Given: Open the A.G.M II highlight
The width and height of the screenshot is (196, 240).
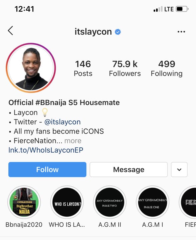Looking at the screenshot, I should point(110,202).
